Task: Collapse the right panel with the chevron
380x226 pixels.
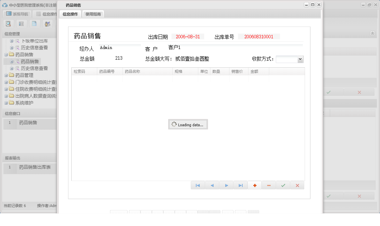Action: pyautogui.click(x=372, y=33)
